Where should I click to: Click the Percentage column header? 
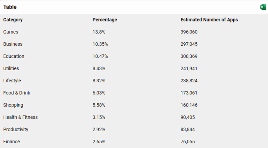105,20
